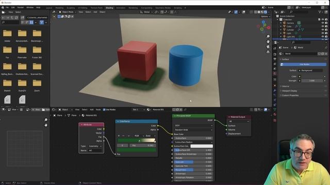Click the Use Nodes button in World Surface
Screen dimensions: 330x185
point(303,64)
